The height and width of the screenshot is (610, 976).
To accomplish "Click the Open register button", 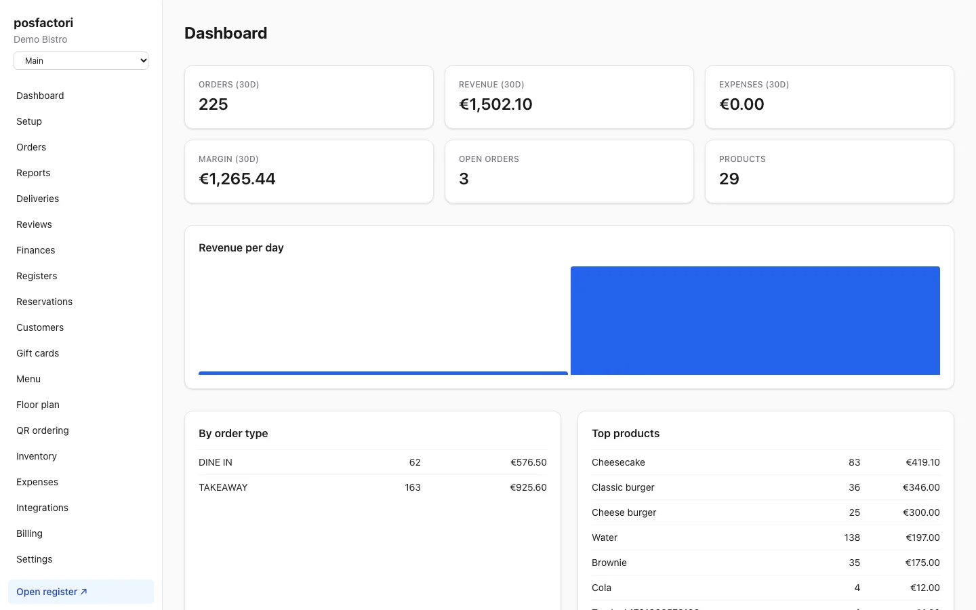I will pyautogui.click(x=81, y=592).
